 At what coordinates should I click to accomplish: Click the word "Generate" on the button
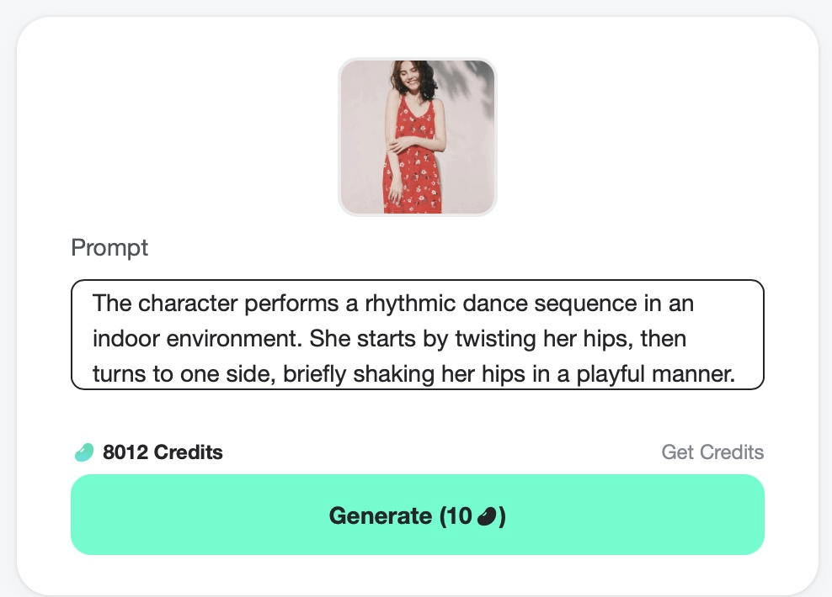point(381,515)
